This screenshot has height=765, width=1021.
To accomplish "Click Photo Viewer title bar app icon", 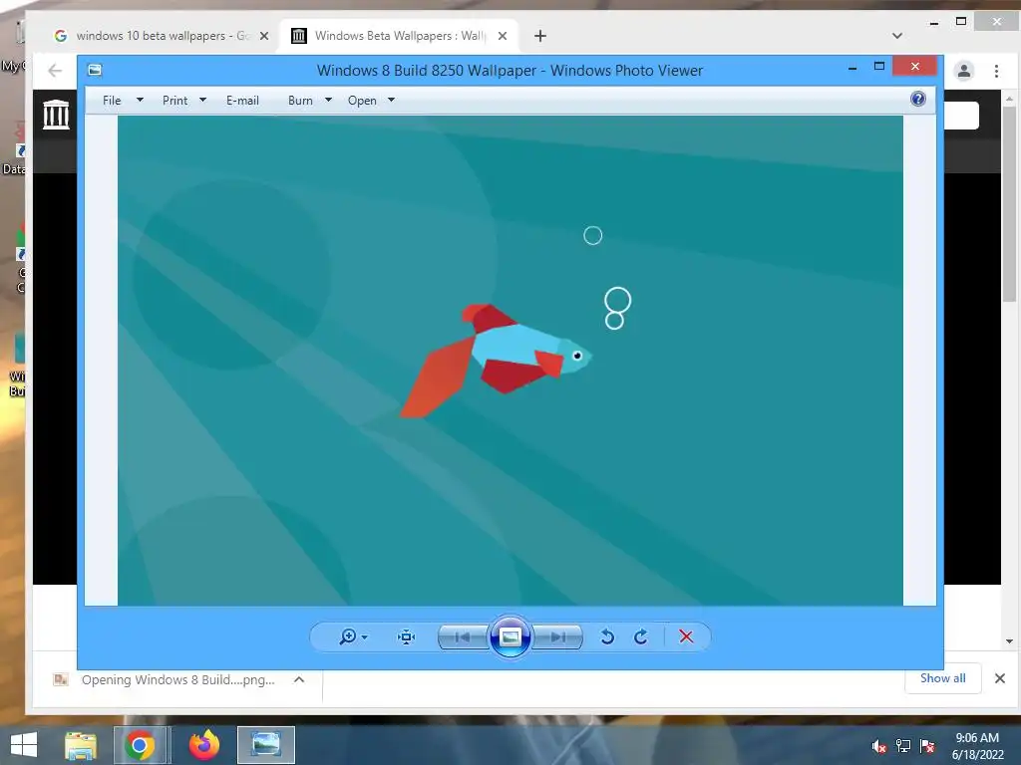I will pos(95,70).
